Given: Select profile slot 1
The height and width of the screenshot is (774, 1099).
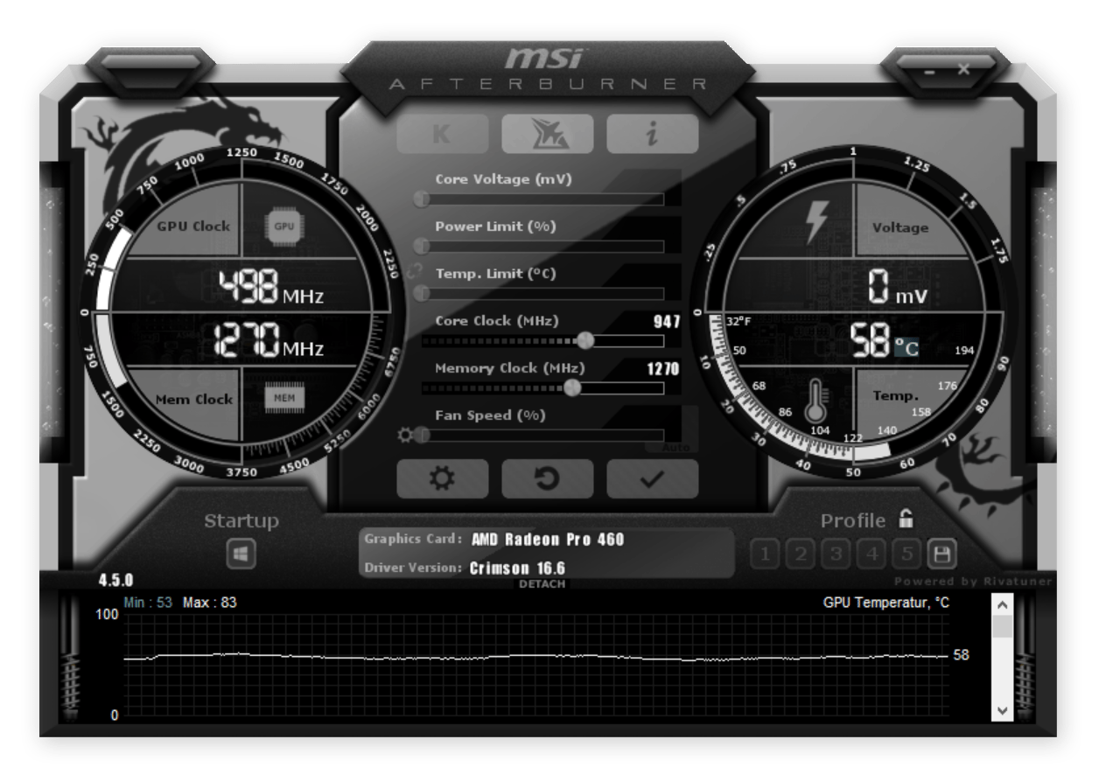Looking at the screenshot, I should click(x=765, y=554).
